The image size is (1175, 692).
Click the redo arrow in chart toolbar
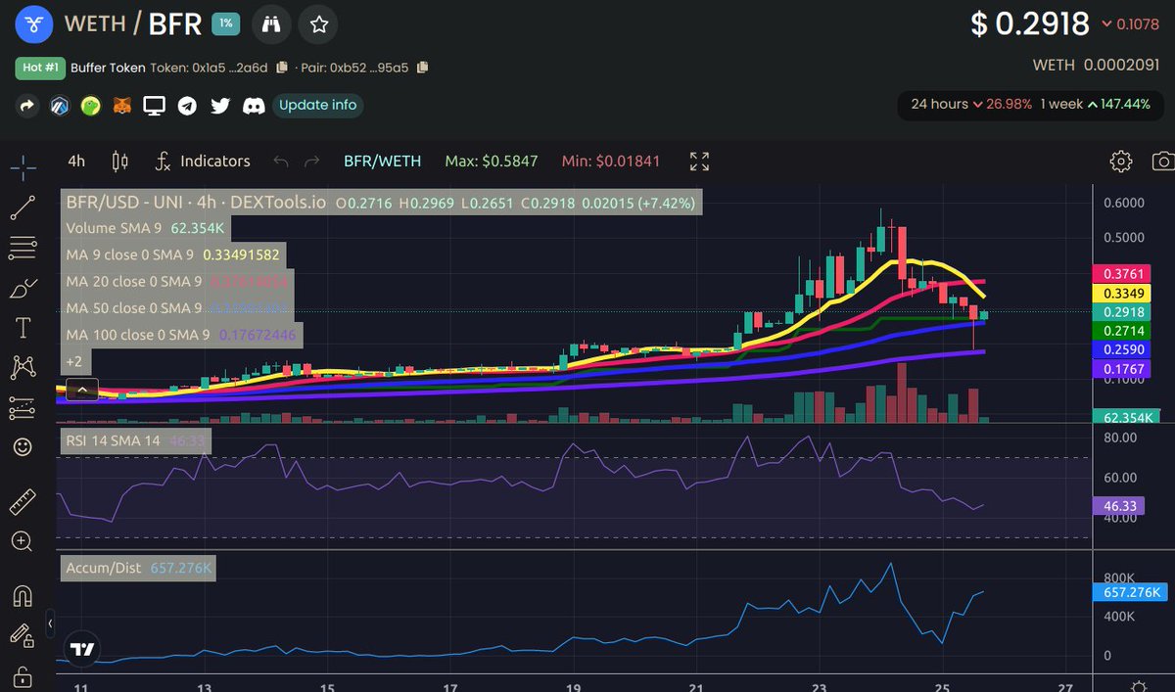[312, 161]
